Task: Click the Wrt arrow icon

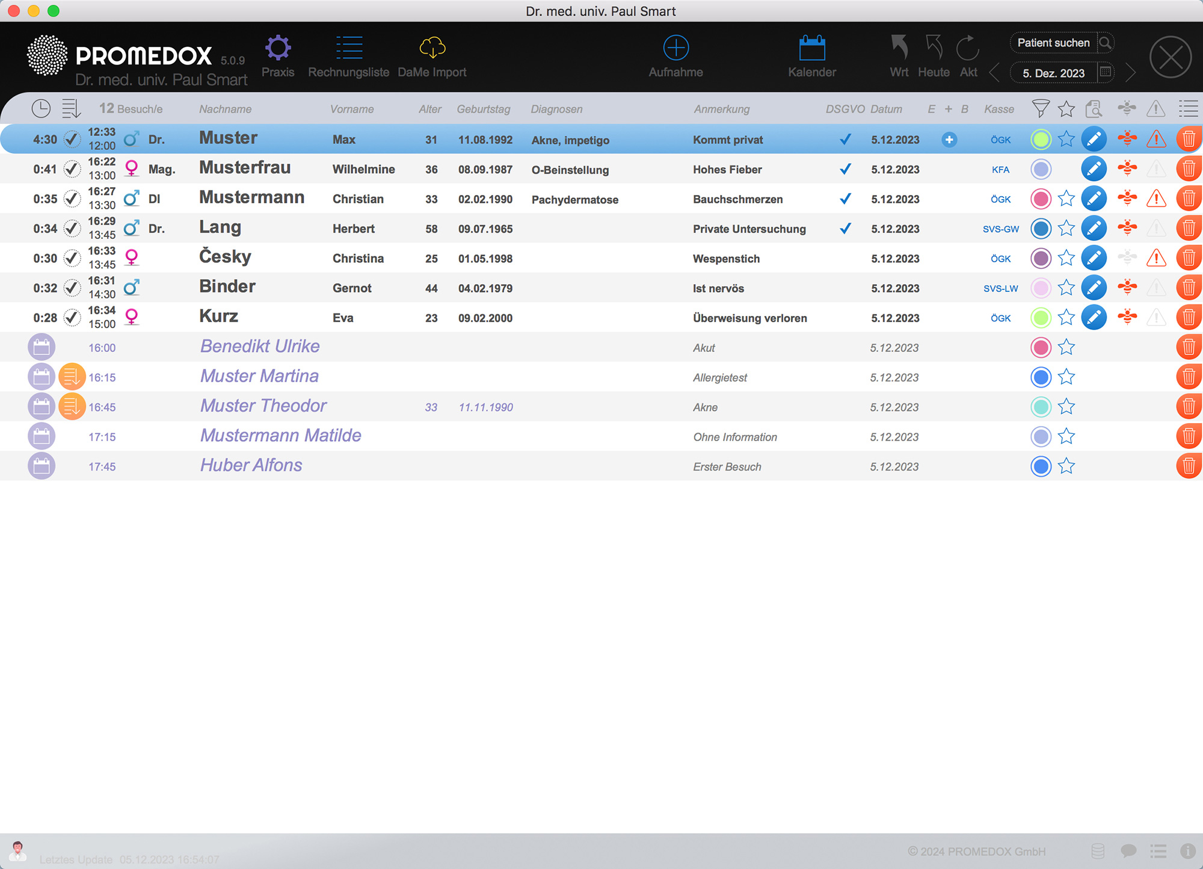Action: [x=899, y=48]
